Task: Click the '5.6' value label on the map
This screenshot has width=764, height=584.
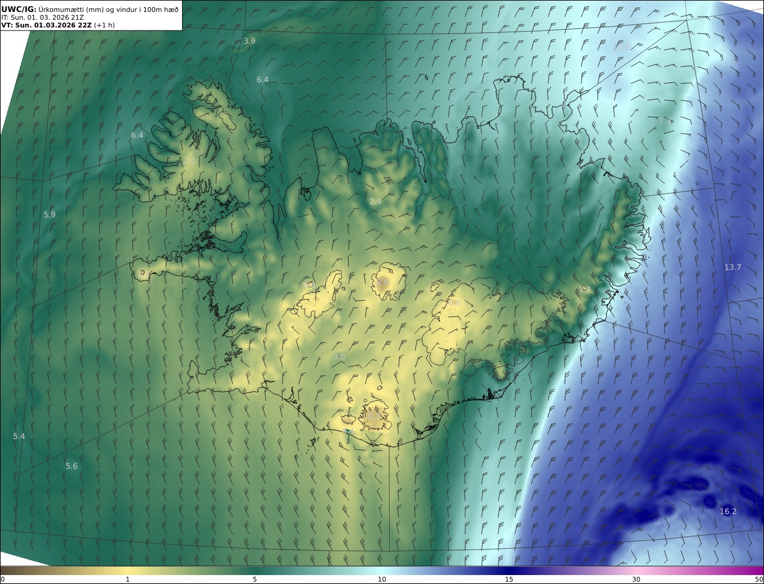Action: pyautogui.click(x=72, y=466)
